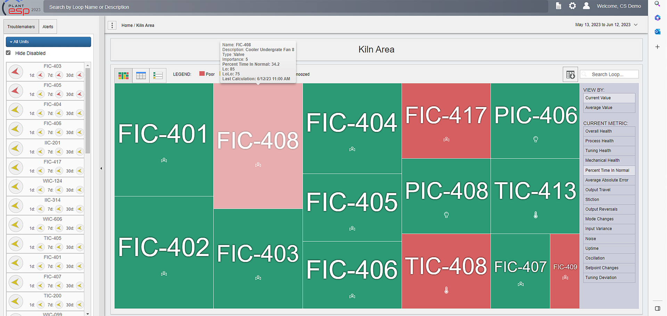Image resolution: width=667 pixels, height=316 pixels.
Task: Open the document report icon
Action: pos(558,6)
